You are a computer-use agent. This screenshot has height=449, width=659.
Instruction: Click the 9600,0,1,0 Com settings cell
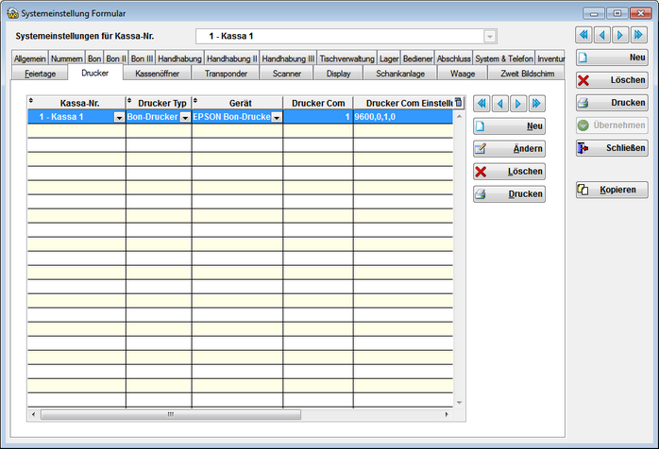pos(403,117)
